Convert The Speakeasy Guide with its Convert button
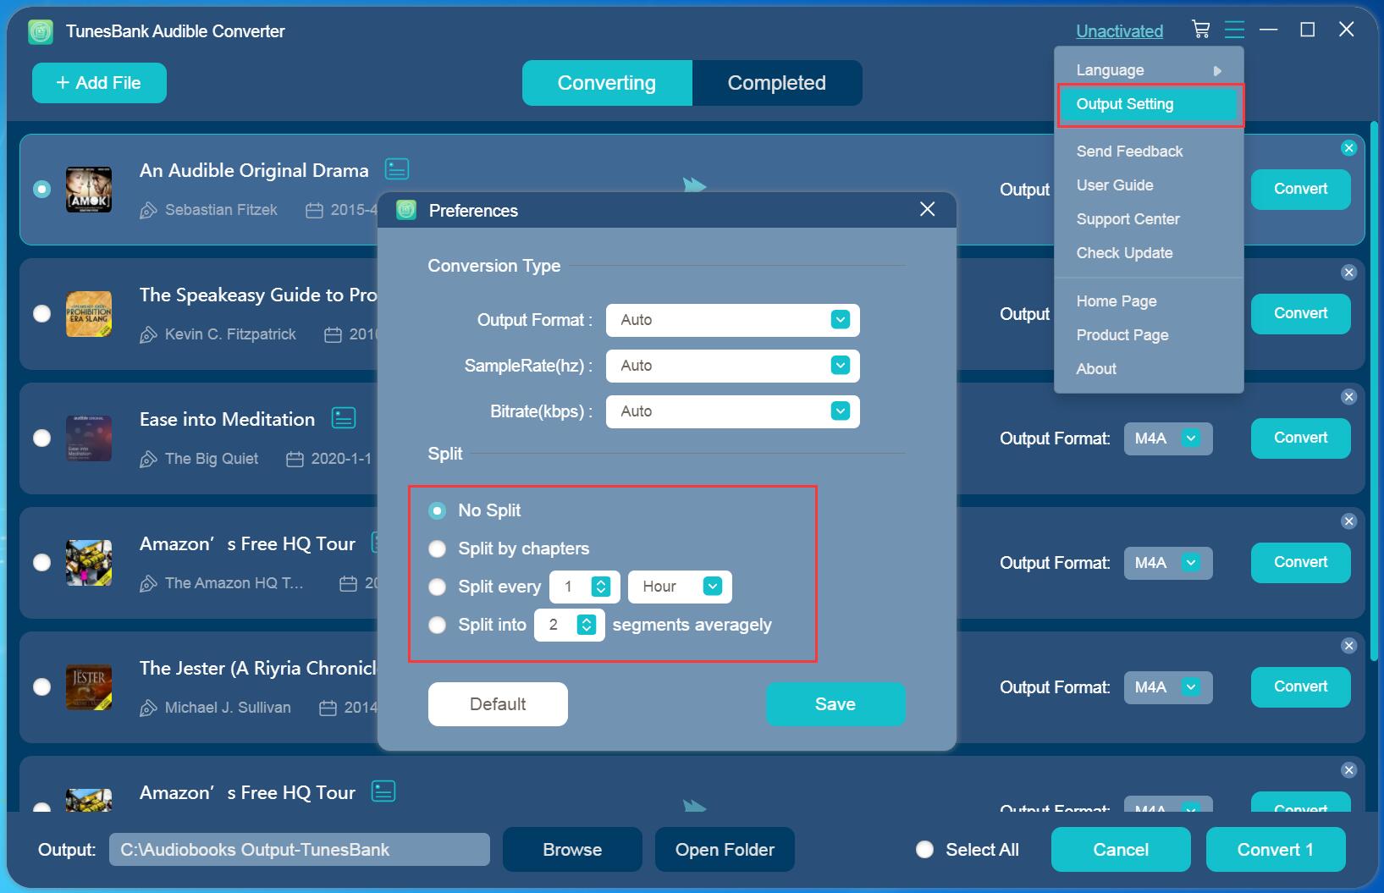Viewport: 1384px width, 893px height. [1301, 314]
